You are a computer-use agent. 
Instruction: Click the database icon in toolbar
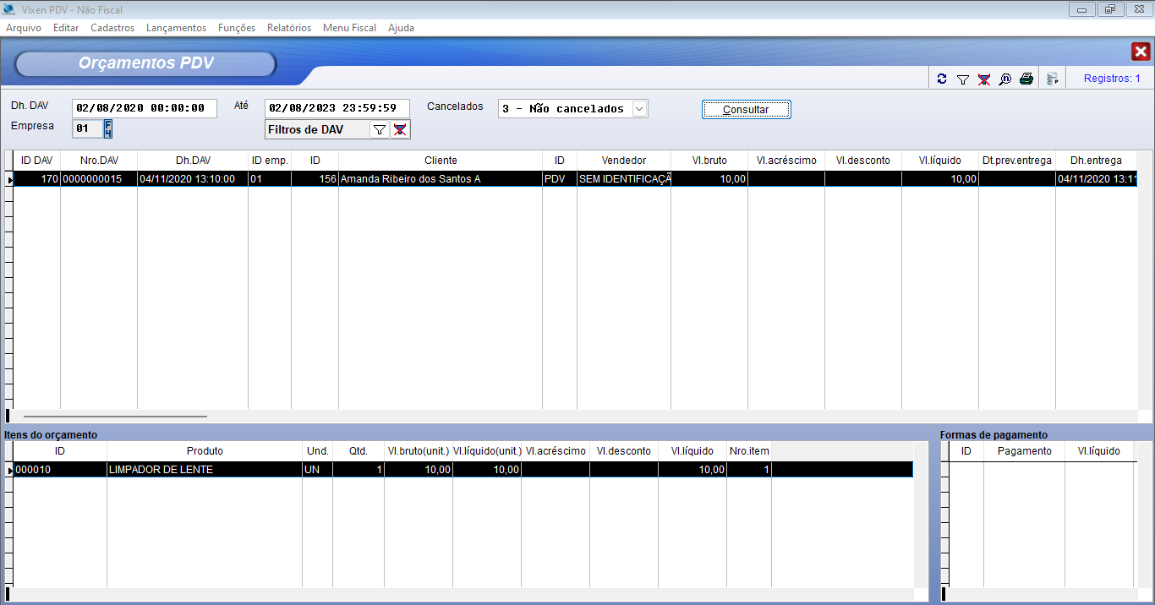coord(1052,79)
